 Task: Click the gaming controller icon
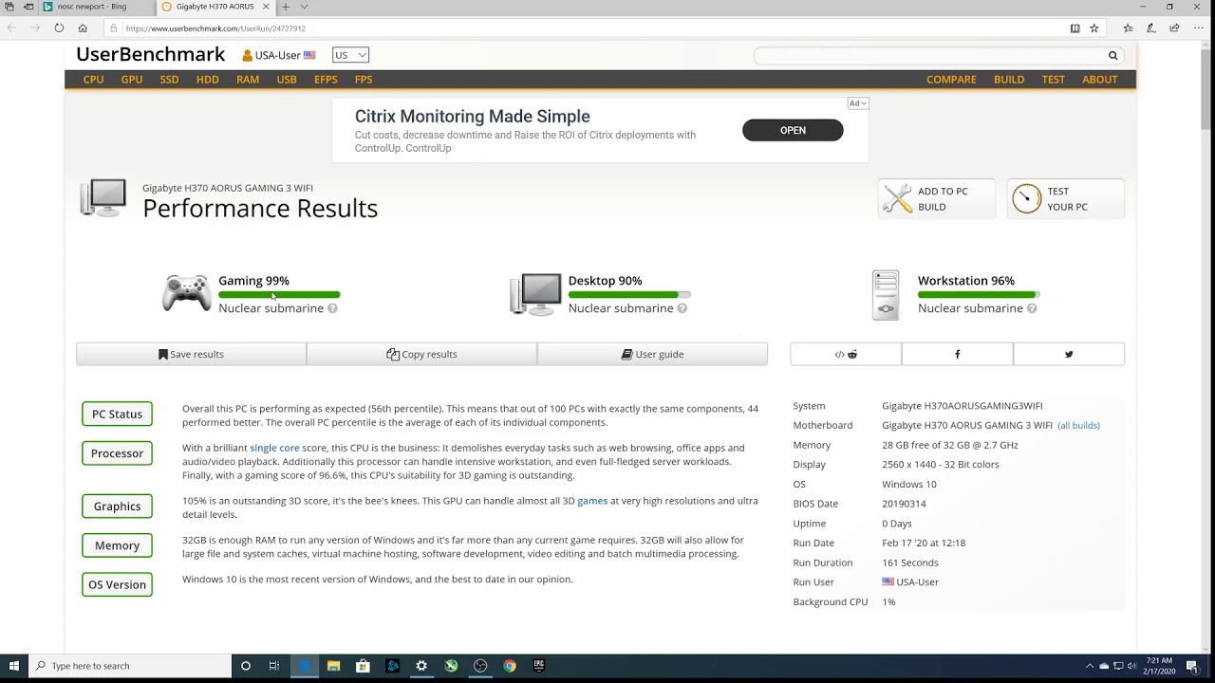pyautogui.click(x=186, y=293)
